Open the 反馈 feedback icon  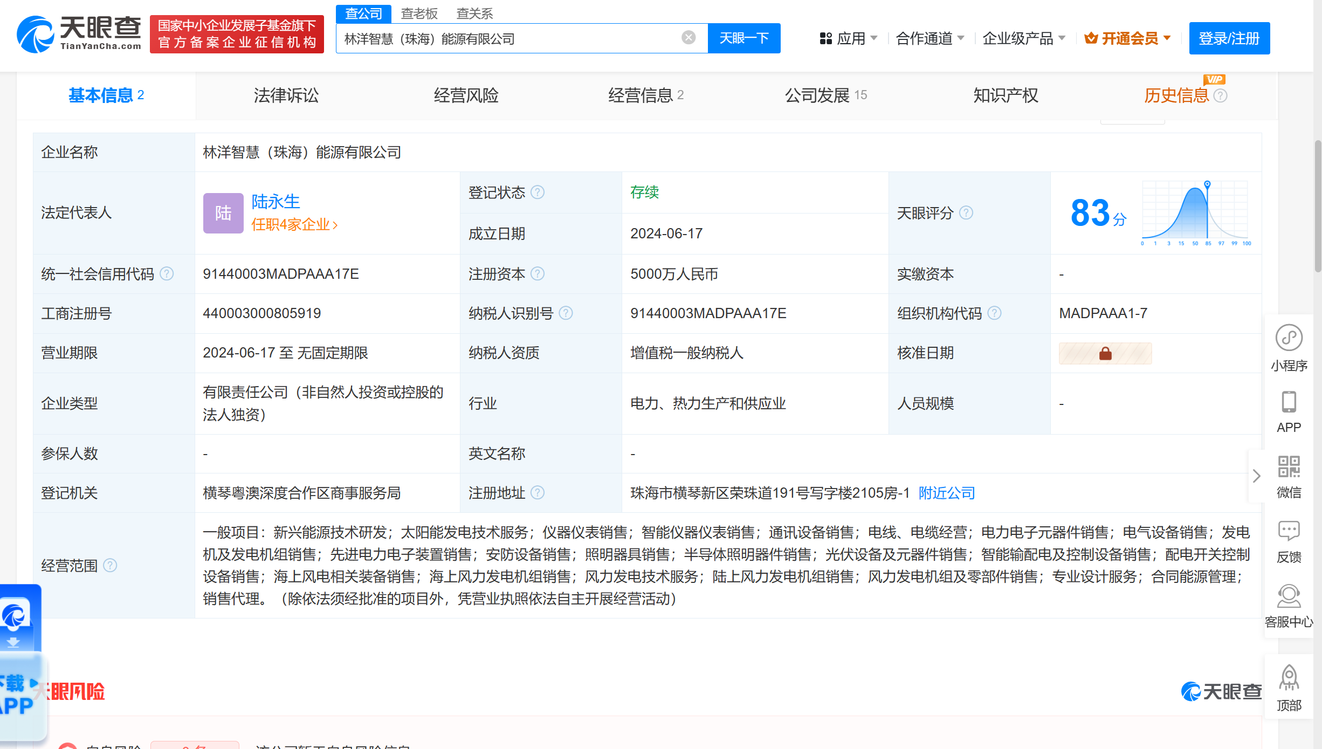1289,542
